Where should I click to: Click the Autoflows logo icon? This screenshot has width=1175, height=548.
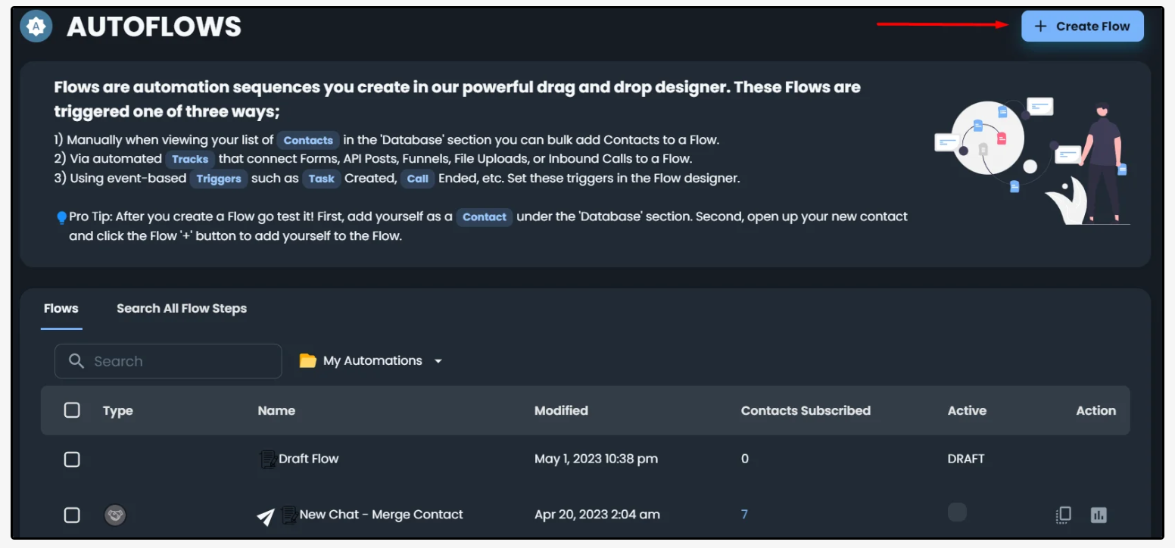tap(36, 27)
